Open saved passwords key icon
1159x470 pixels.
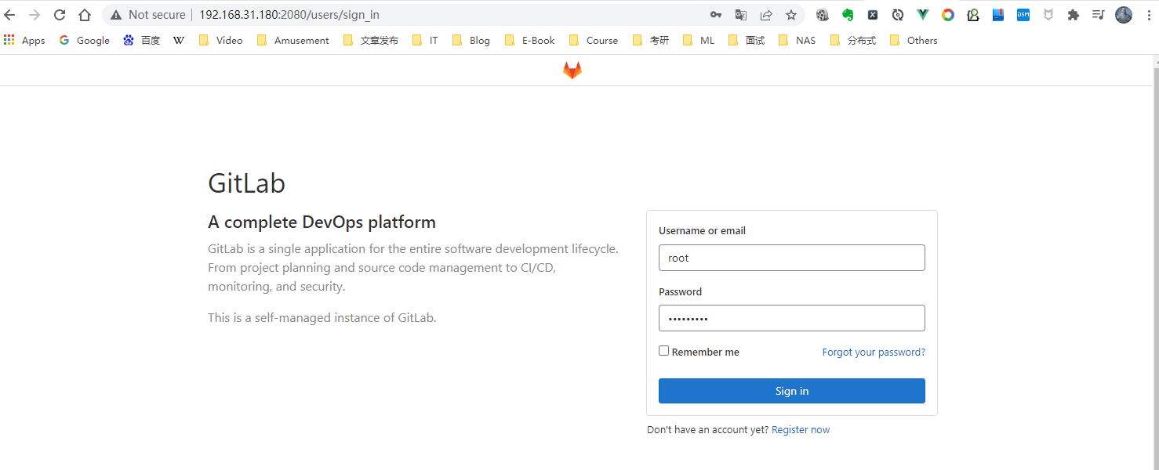point(716,15)
